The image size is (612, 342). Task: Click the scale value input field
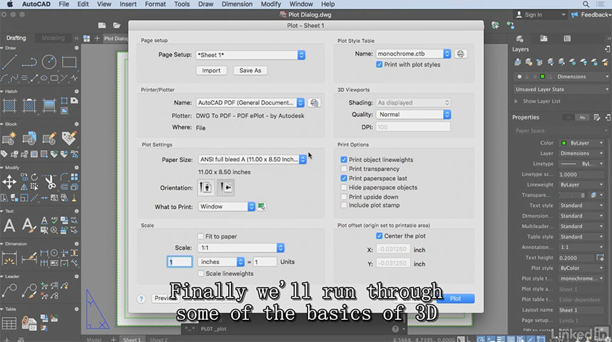click(x=179, y=262)
